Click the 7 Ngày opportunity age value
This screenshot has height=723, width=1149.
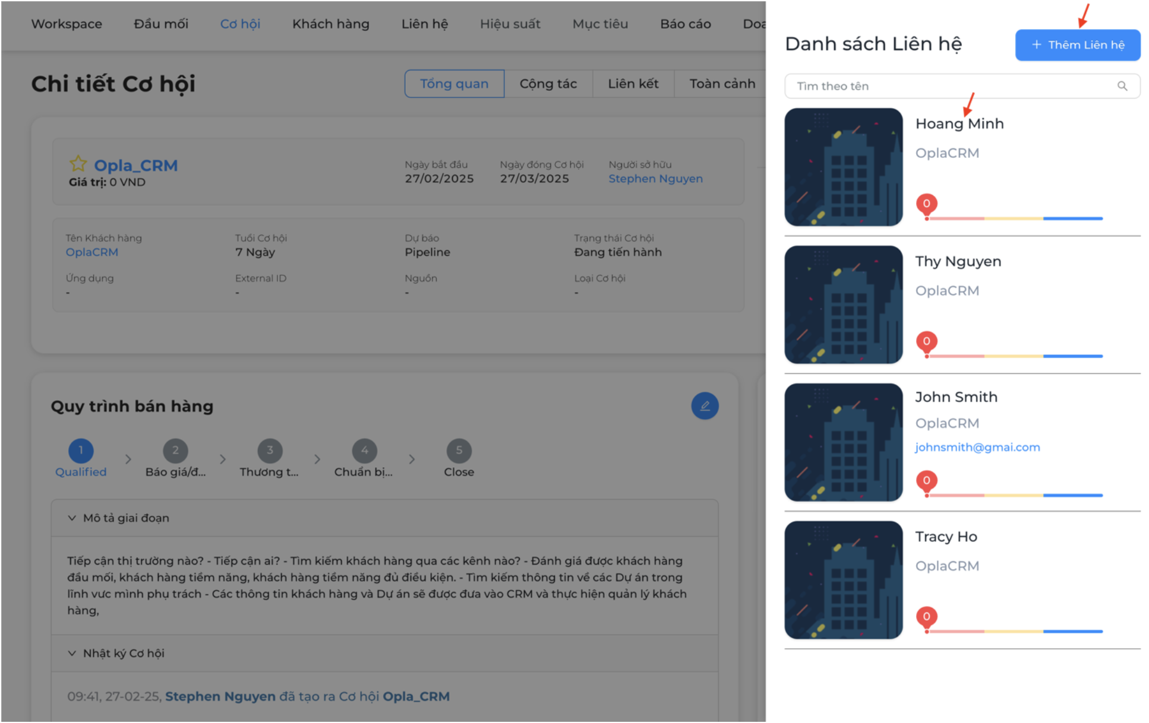pos(255,252)
